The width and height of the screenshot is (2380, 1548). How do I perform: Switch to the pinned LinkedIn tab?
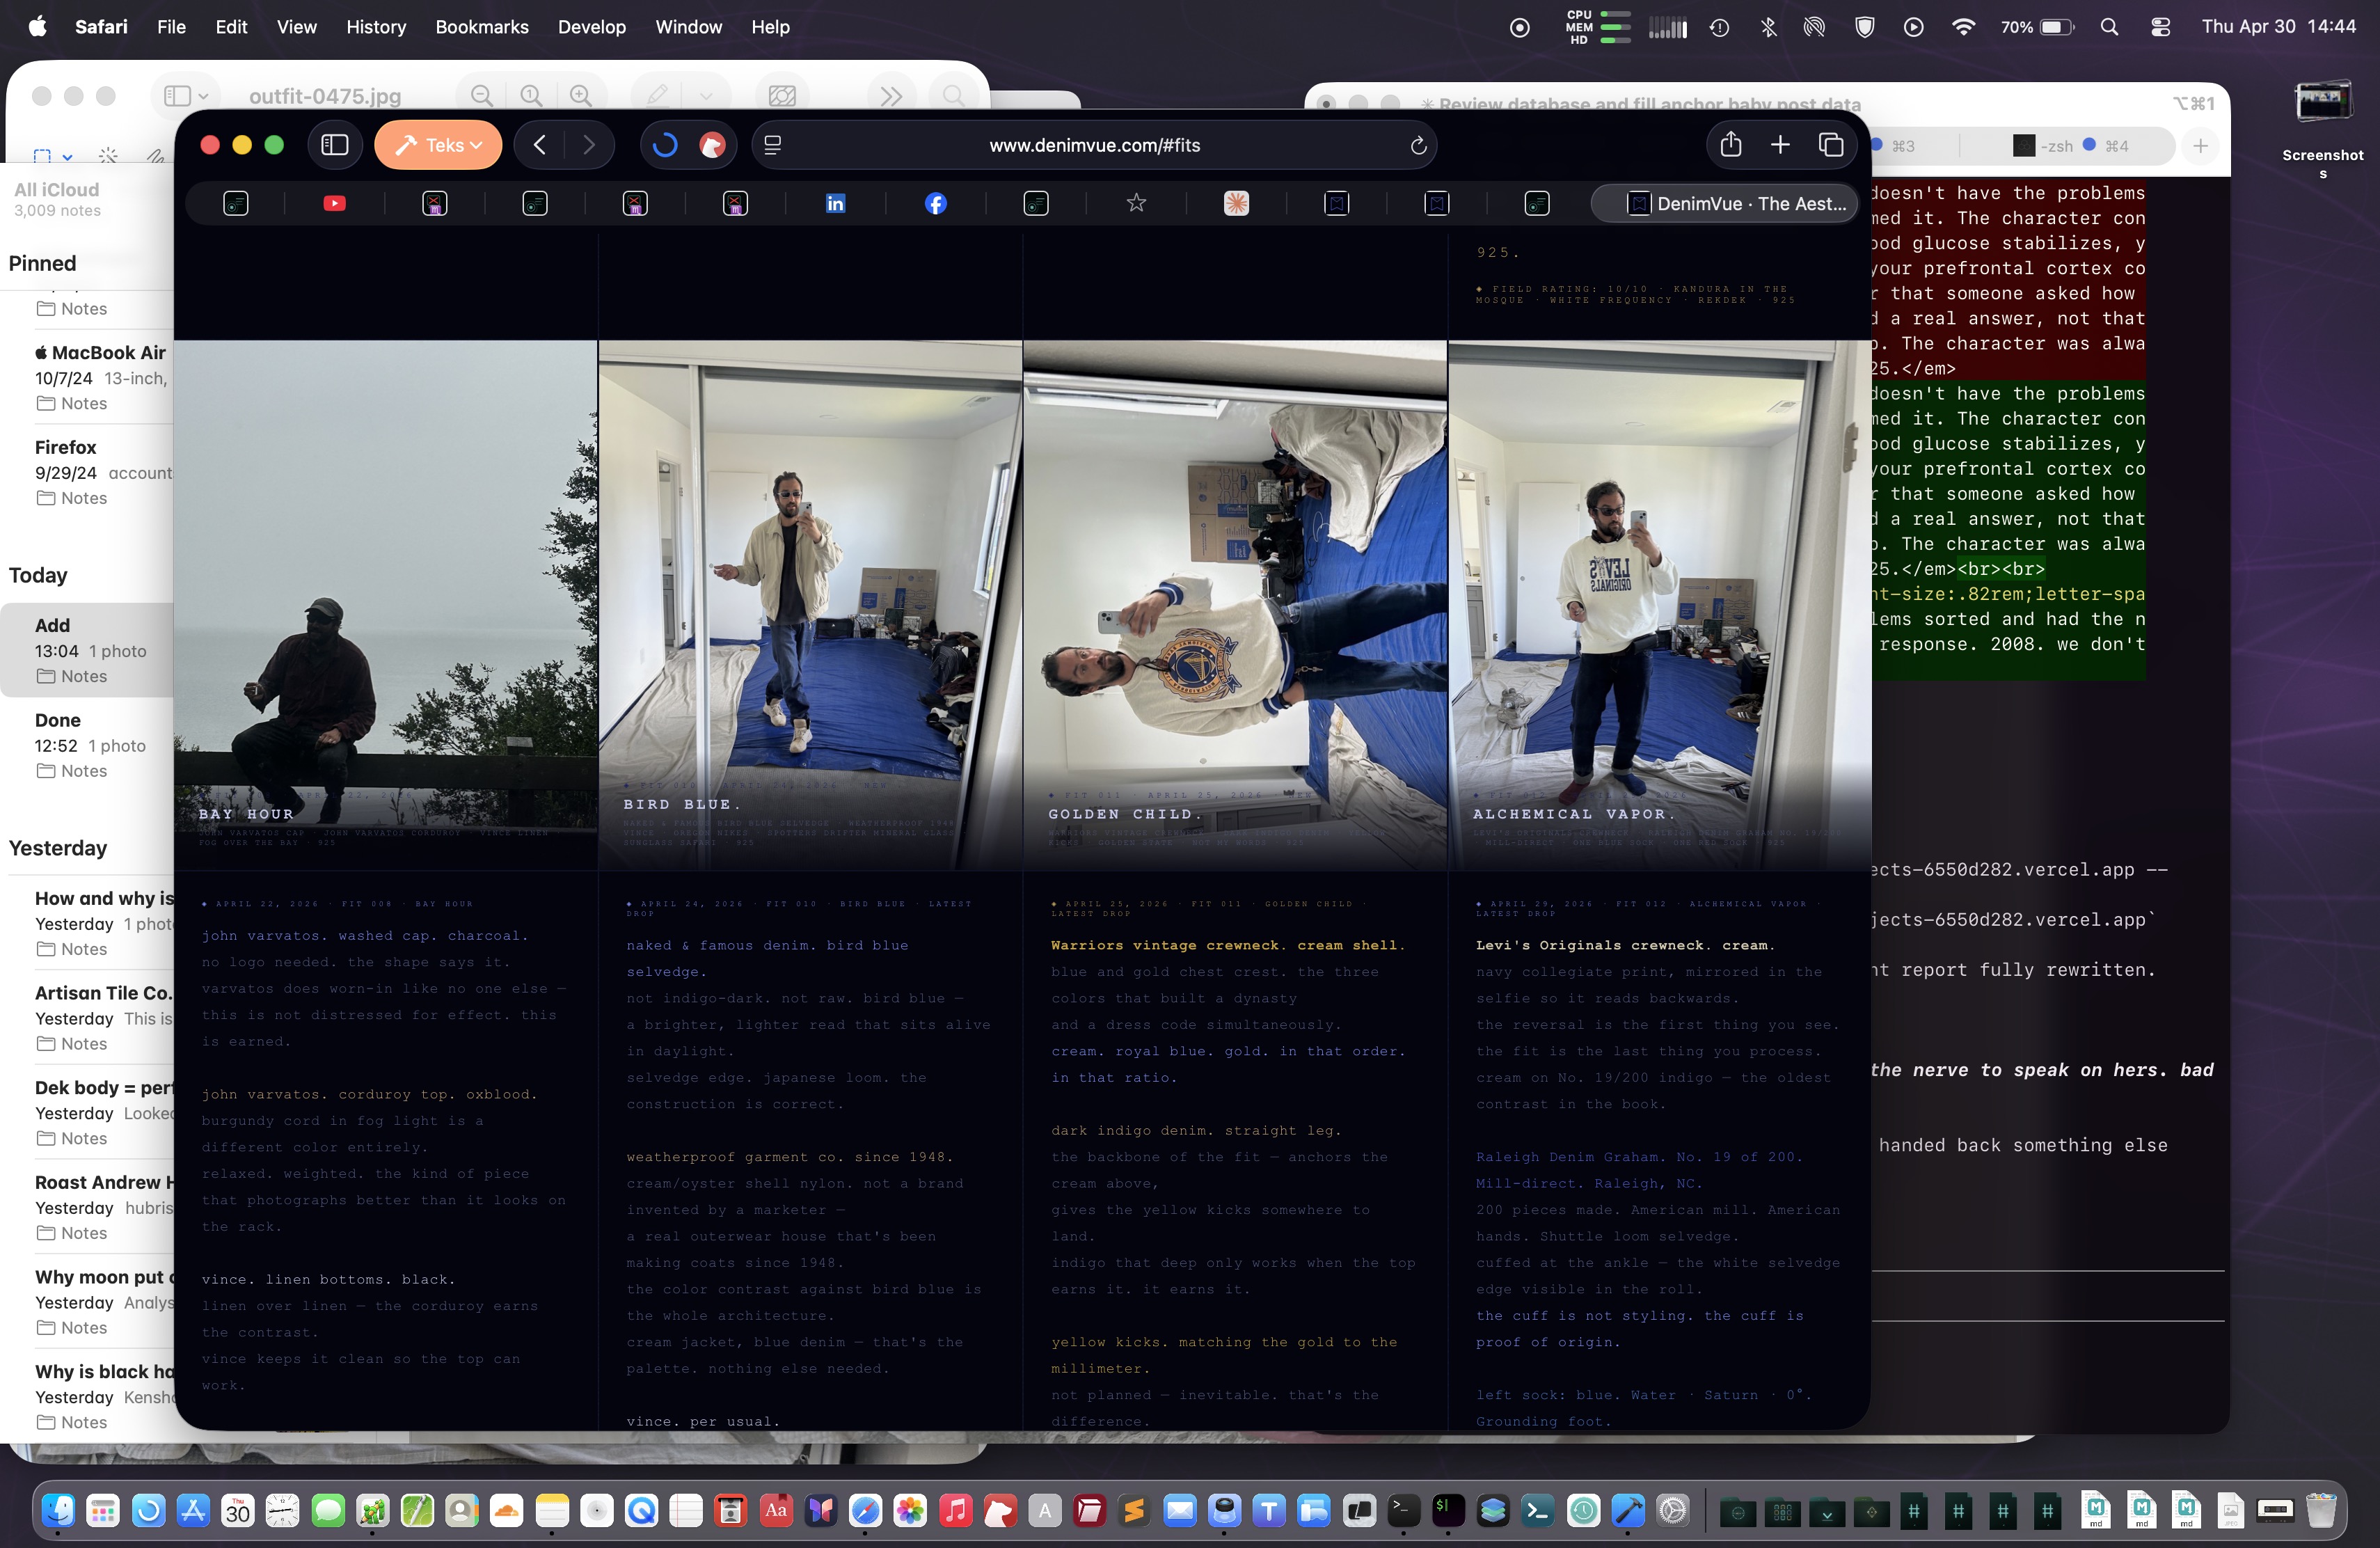[835, 204]
